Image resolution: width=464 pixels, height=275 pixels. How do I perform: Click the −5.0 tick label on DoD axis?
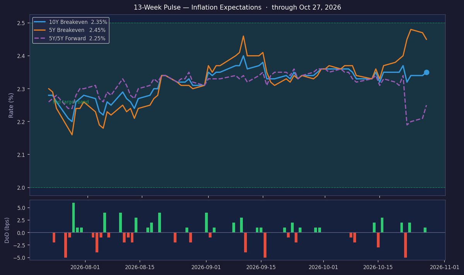click(x=20, y=258)
